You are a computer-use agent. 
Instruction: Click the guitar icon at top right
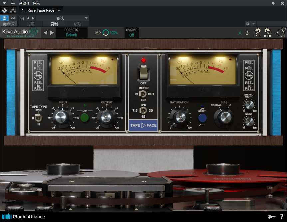(281, 33)
